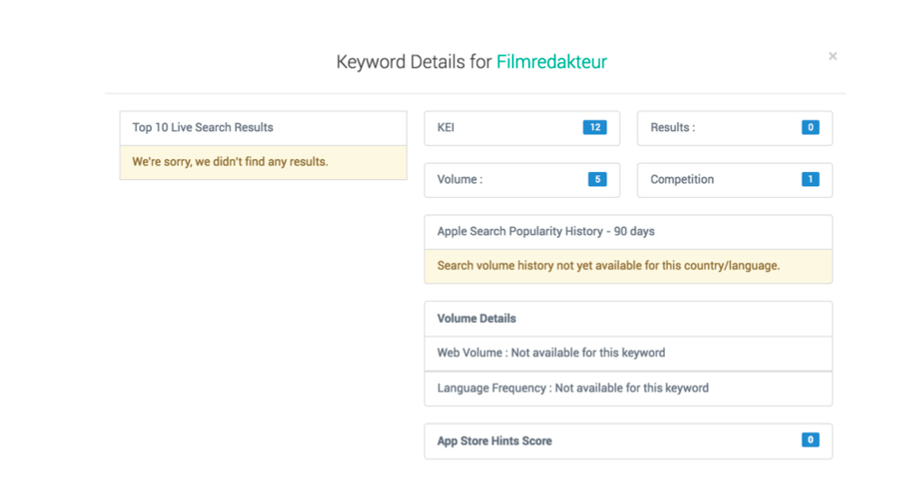Viewport: 912px width, 483px height.
Task: Close the Keyword Details dialog
Action: [x=832, y=56]
